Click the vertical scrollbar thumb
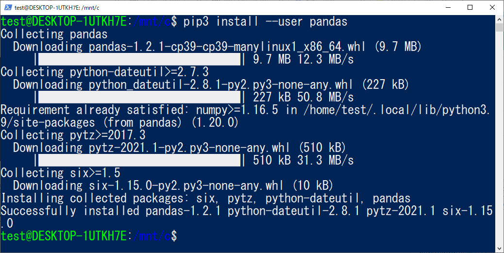This screenshot has width=504, height=253. point(499,28)
